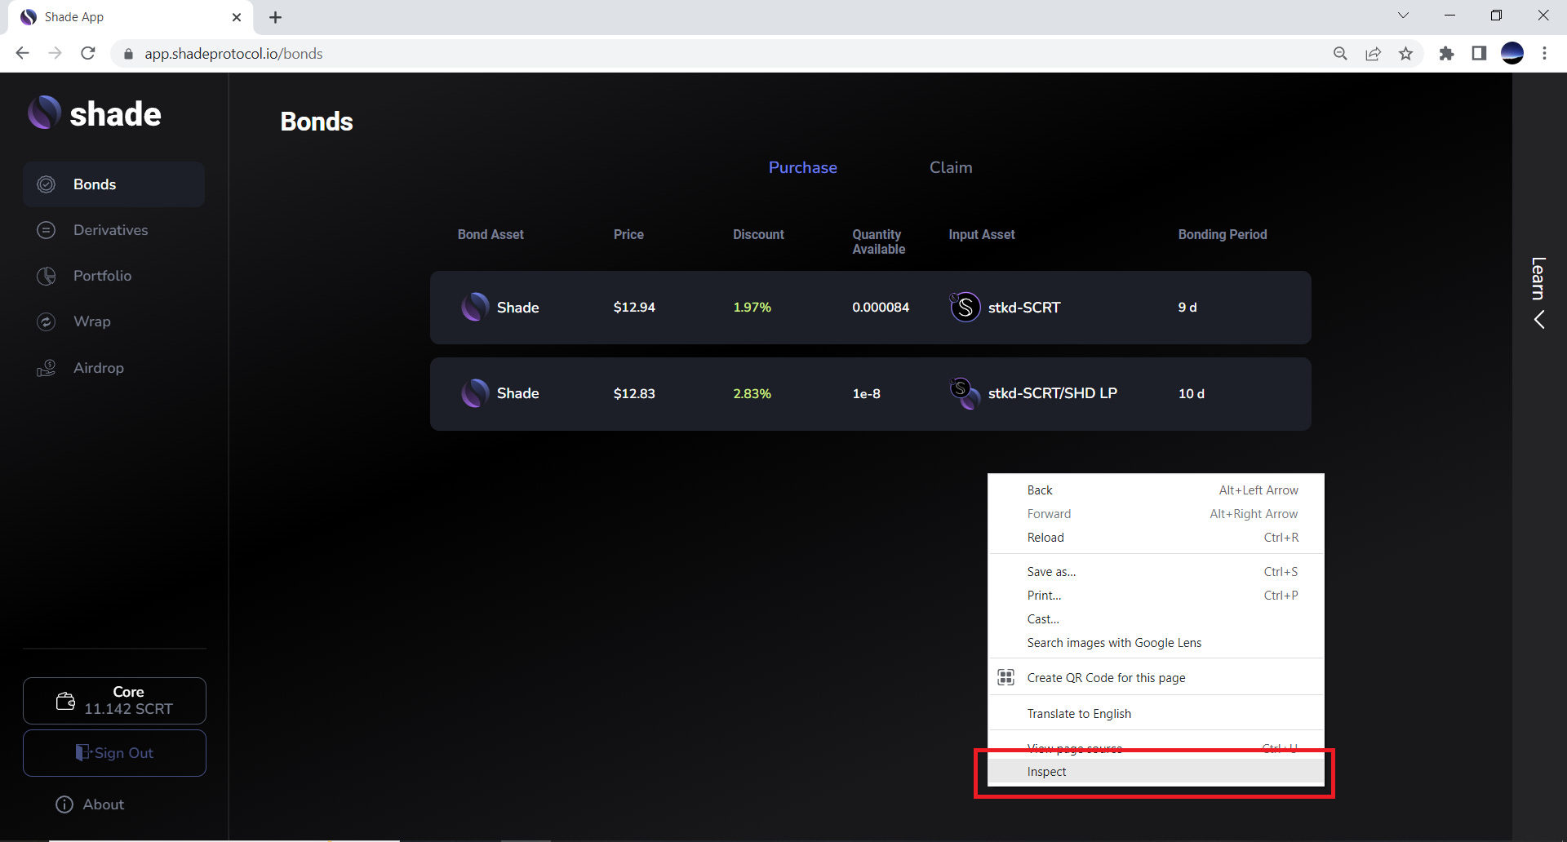Click the Wrap sidebar icon
This screenshot has width=1567, height=842.
coord(47,321)
